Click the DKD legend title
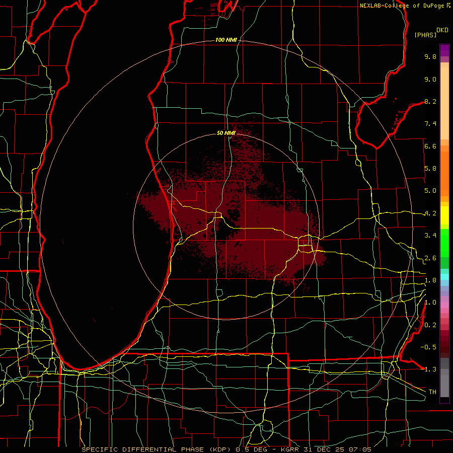 point(442,30)
